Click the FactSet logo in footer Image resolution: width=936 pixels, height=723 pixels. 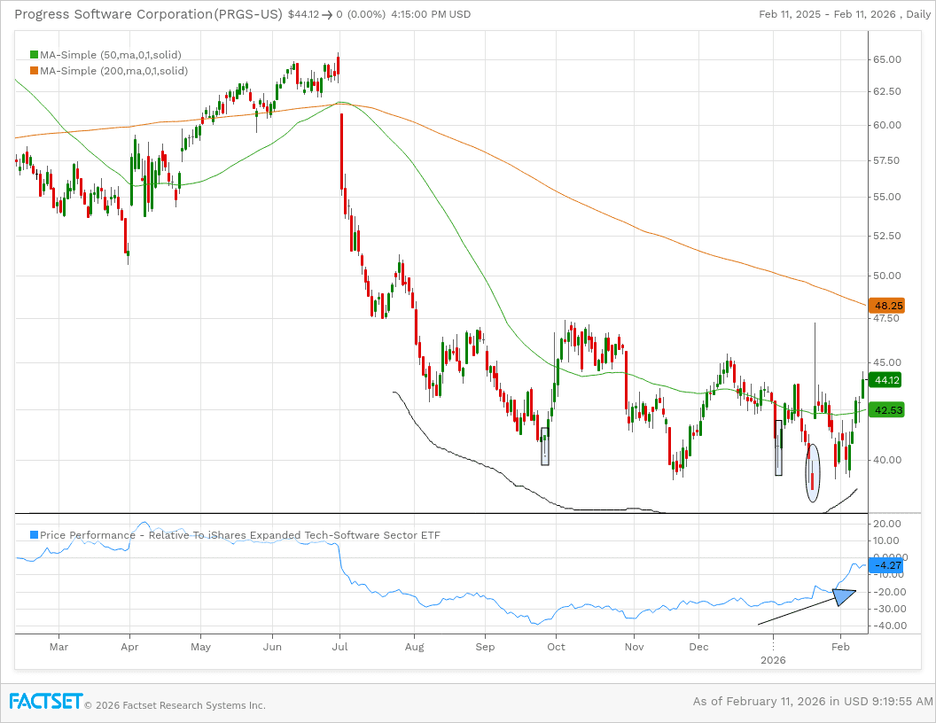(45, 701)
